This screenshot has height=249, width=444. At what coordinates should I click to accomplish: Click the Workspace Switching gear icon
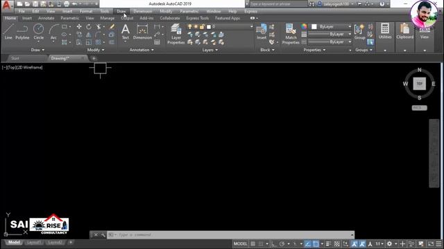[390, 243]
